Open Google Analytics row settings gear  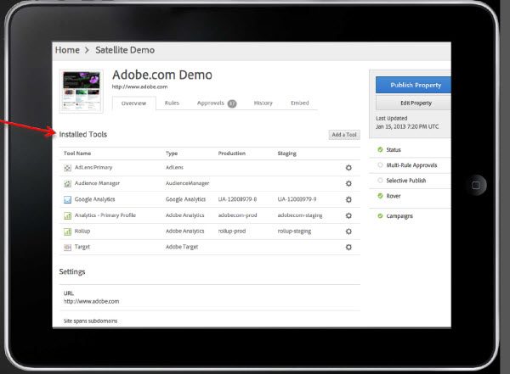[x=348, y=199]
